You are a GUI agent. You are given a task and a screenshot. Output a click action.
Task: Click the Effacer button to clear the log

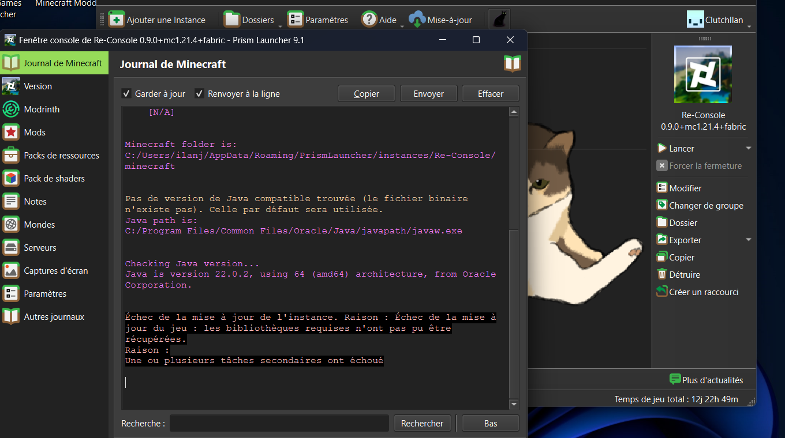[491, 93]
